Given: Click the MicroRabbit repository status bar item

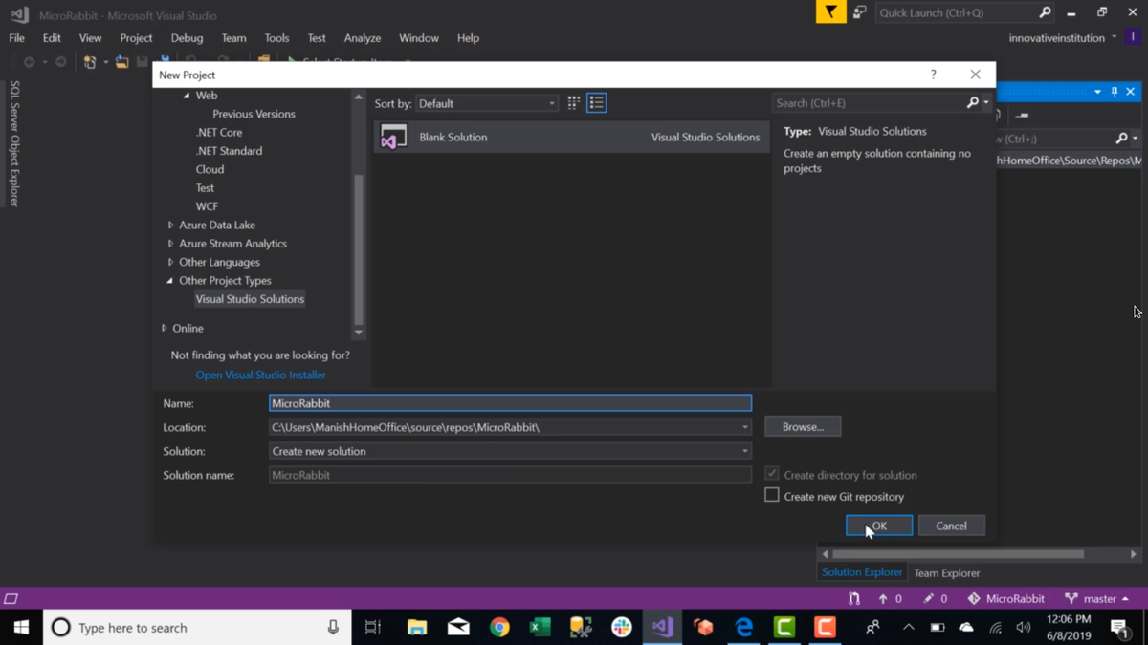Looking at the screenshot, I should tap(1005, 599).
